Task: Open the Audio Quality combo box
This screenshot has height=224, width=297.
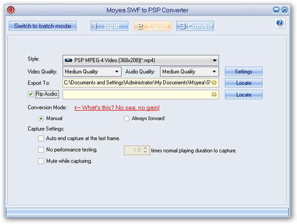Action: (x=189, y=71)
